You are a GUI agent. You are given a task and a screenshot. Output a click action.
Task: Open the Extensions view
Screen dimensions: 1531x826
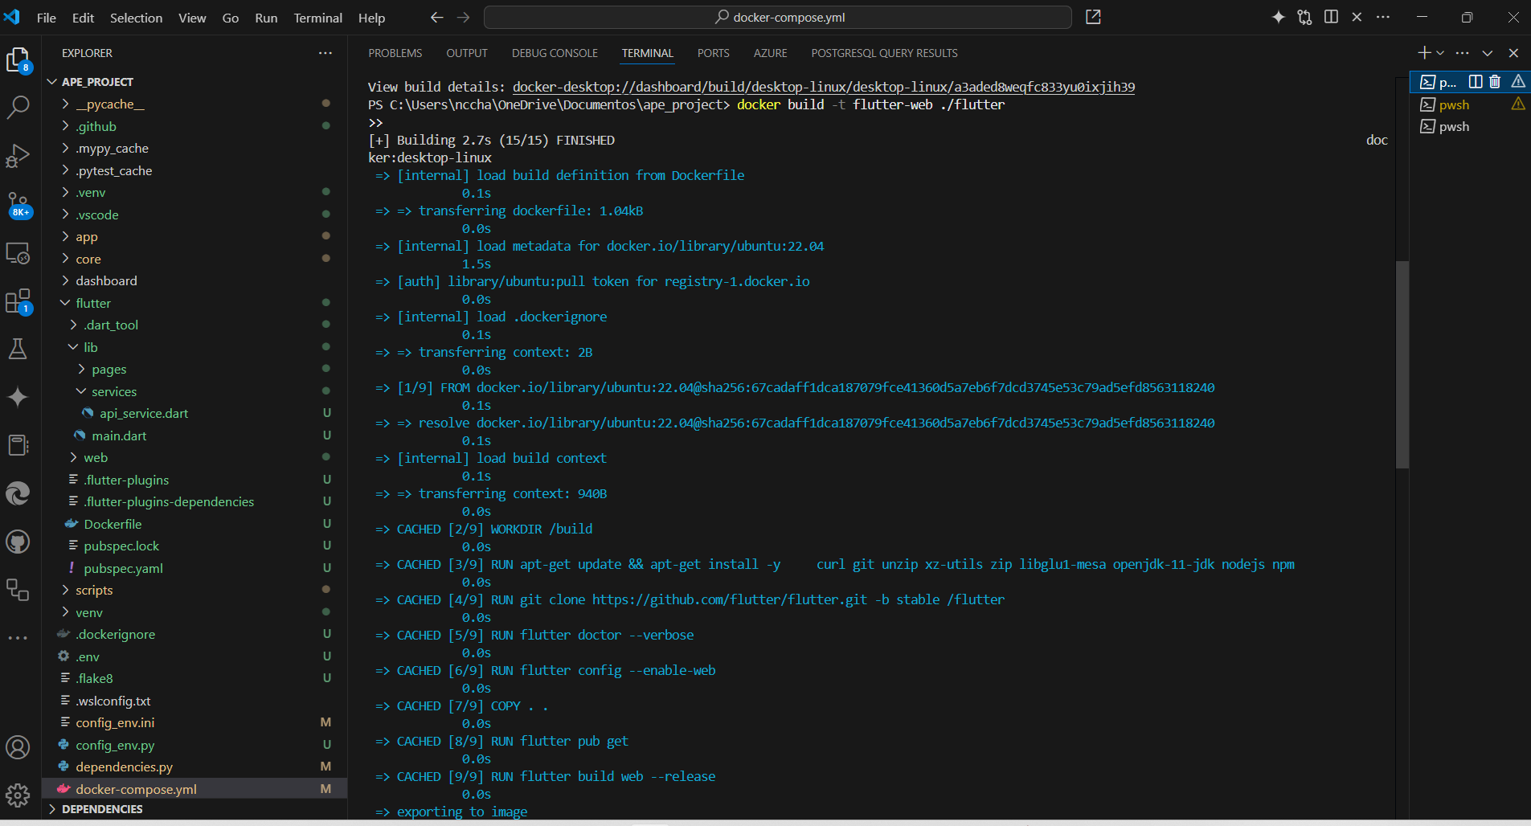tap(18, 301)
